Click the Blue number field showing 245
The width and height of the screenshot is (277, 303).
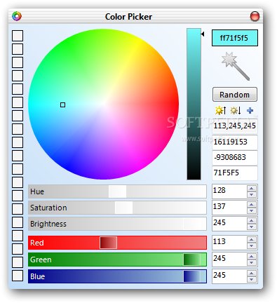229,276
